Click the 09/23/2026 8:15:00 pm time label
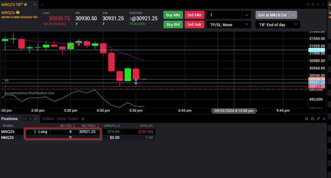This screenshot has height=178, width=331. click(234, 111)
